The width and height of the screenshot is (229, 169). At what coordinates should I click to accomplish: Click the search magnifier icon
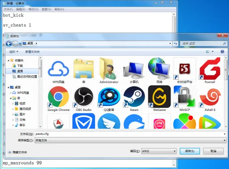click(x=224, y=44)
